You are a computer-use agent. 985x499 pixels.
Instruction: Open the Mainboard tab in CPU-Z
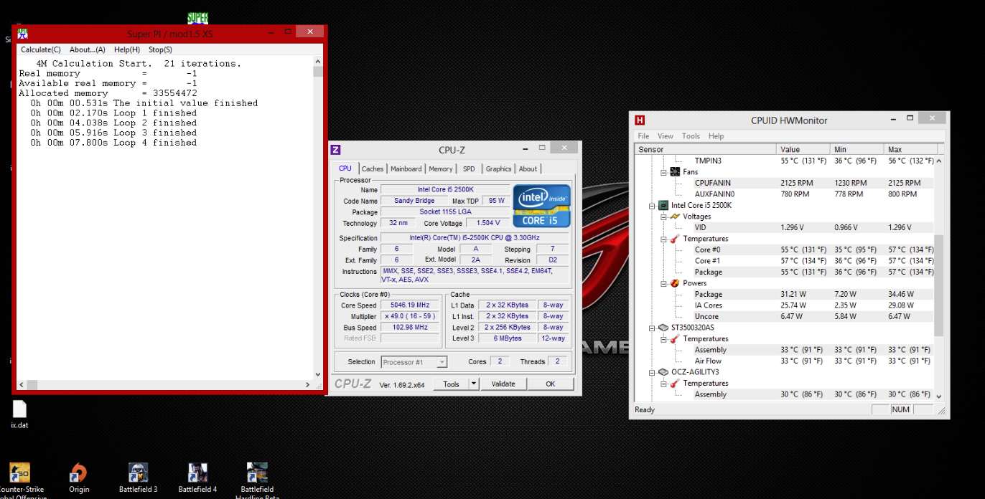point(406,169)
